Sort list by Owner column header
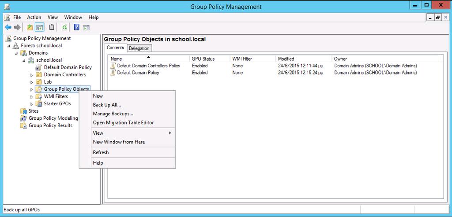Image resolution: width=452 pixels, height=217 pixels. coord(385,59)
